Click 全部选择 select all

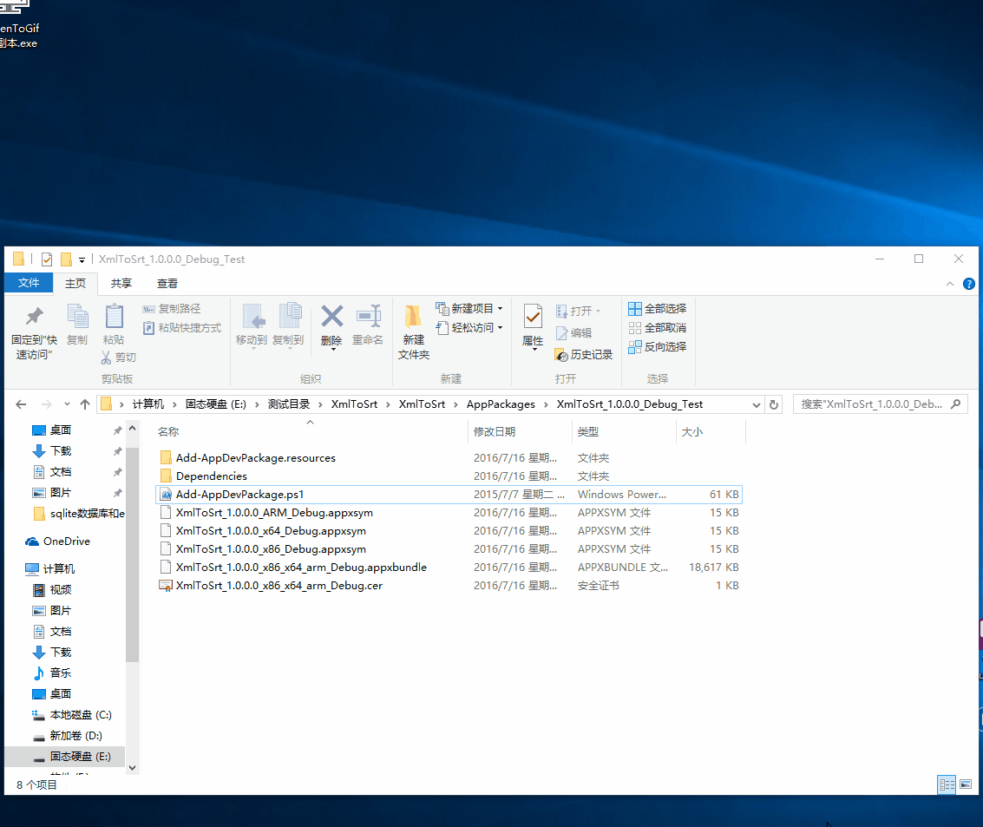(x=657, y=308)
